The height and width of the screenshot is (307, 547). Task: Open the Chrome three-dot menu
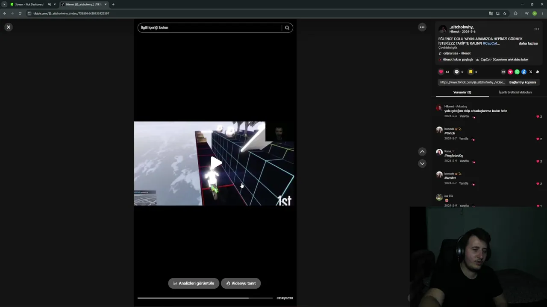click(x=542, y=13)
